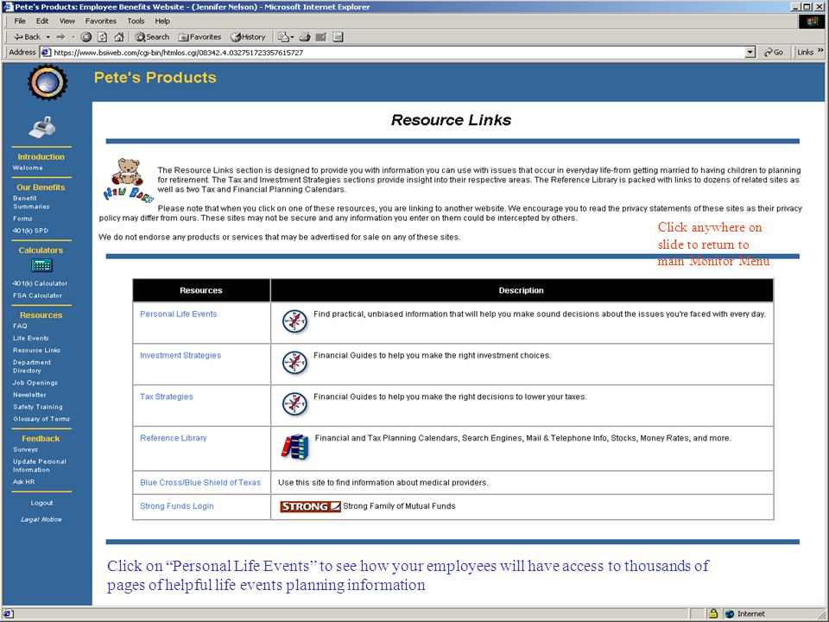The width and height of the screenshot is (829, 622).
Task: Open the Tax Strategies link
Action: 167,397
